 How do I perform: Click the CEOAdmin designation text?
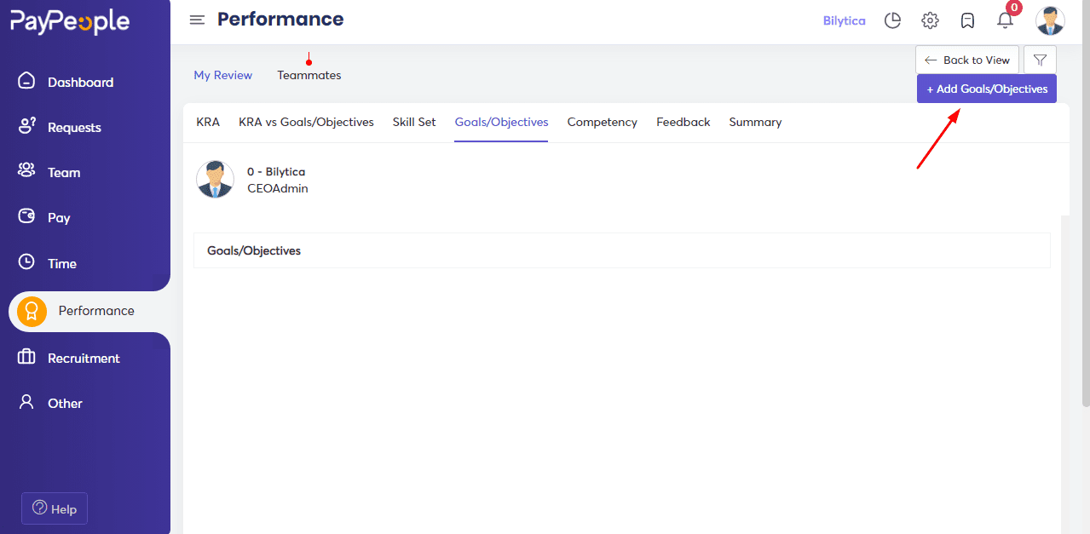(278, 188)
